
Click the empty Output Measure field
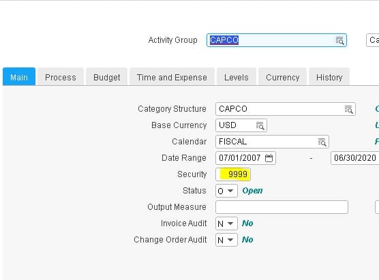(282, 207)
